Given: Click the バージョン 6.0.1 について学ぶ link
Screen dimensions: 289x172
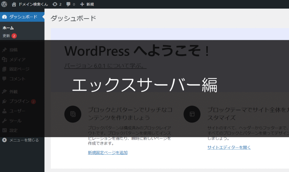Looking at the screenshot, I should (105, 66).
